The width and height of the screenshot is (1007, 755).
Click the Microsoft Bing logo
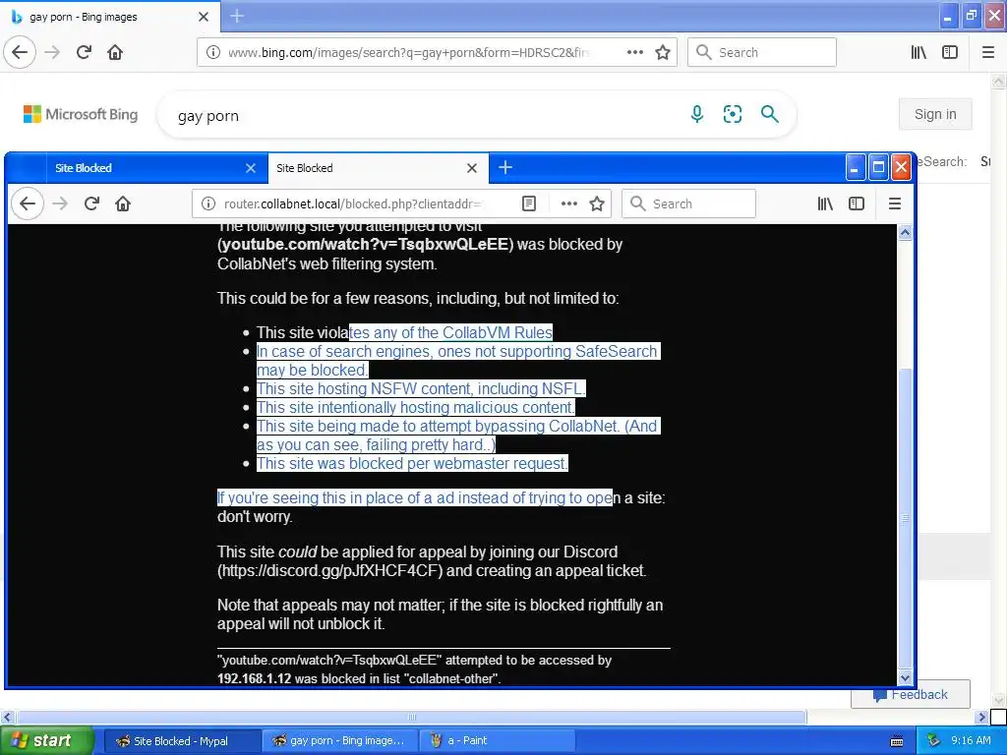tap(81, 114)
